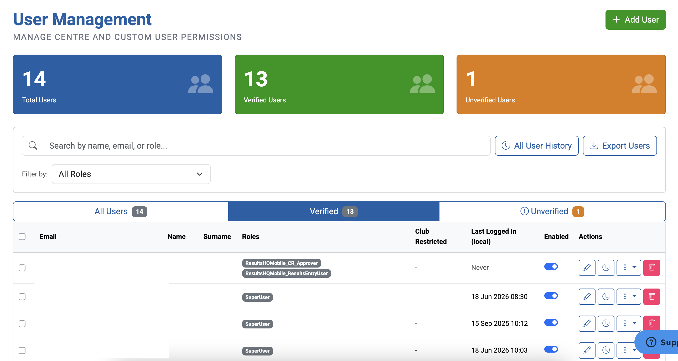Disable the user who never logged in
This screenshot has width=678, height=361.
coord(551,266)
